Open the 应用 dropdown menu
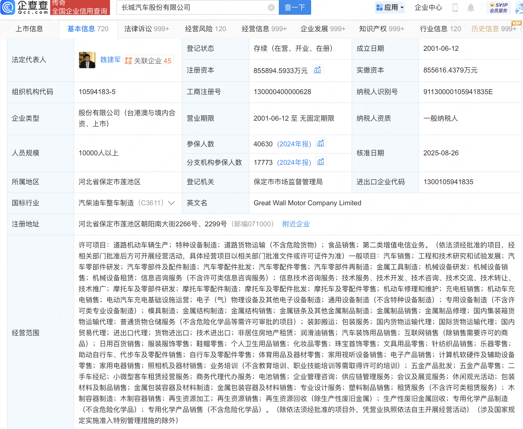Image resolution: width=523 pixels, height=429 pixels. (390, 8)
